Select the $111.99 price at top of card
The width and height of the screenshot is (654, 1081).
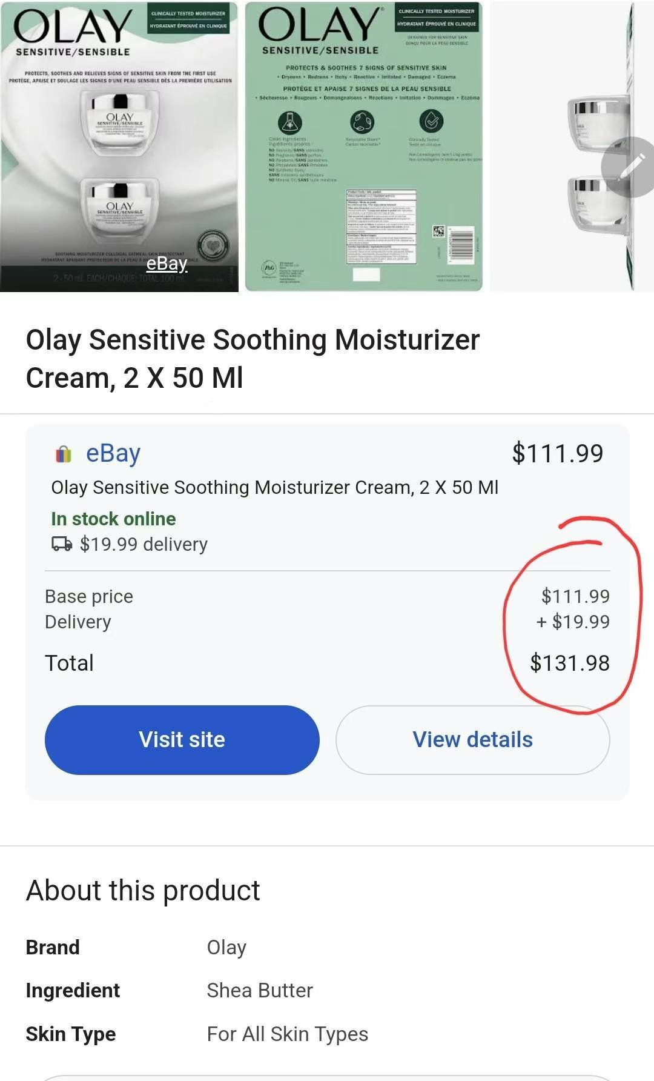pos(557,453)
